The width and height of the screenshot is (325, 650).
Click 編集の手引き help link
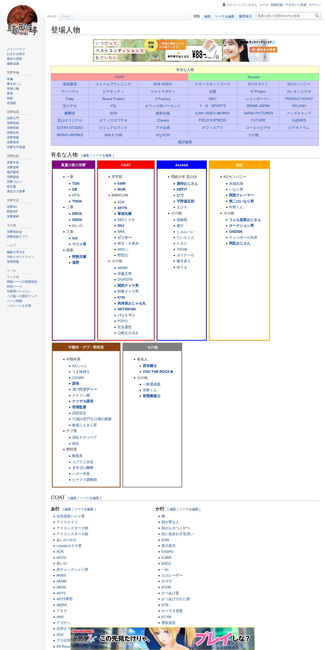click(16, 252)
